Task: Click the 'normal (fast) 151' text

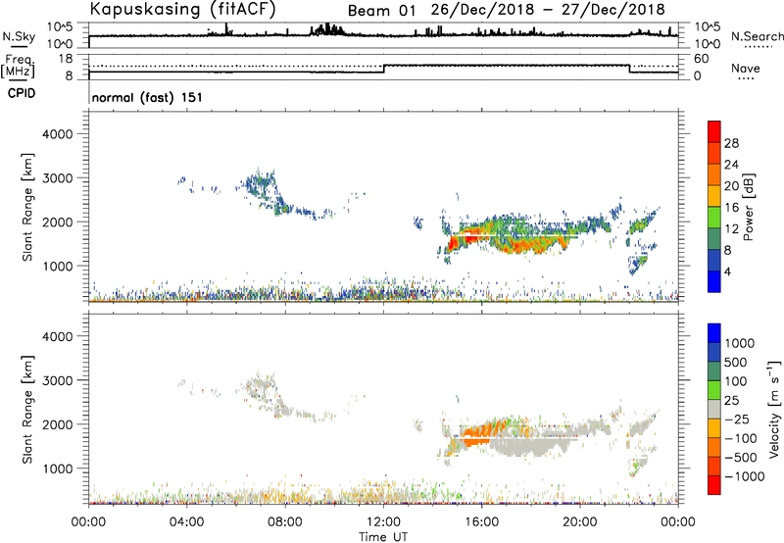Action: coord(147,97)
